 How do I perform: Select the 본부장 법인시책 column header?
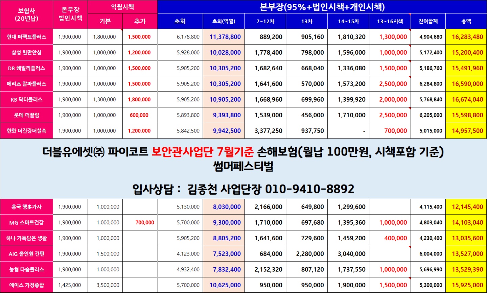tap(70, 15)
